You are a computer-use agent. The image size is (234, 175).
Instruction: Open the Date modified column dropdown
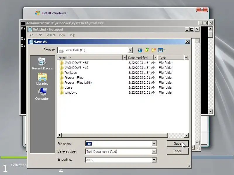tap(155, 57)
